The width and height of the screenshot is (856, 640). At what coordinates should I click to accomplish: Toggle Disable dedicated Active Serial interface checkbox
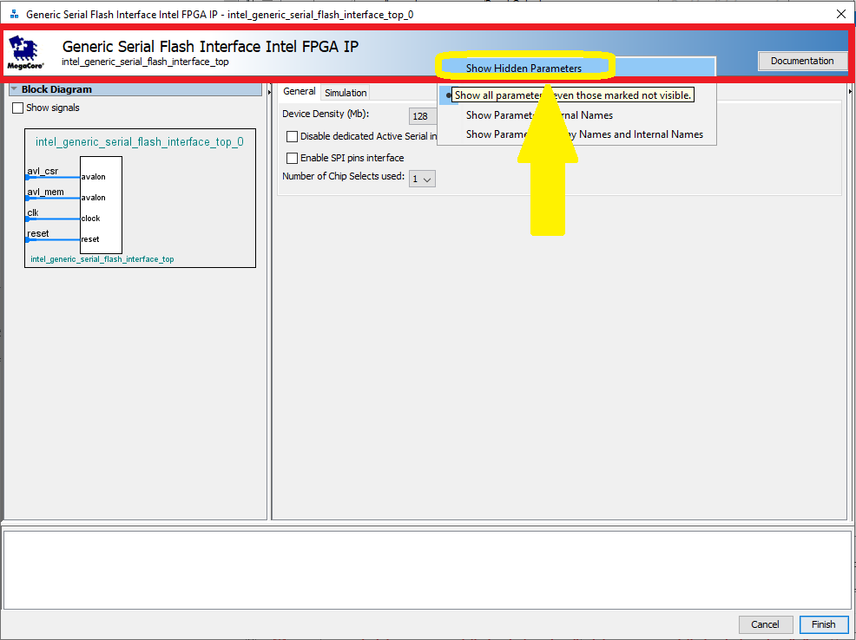click(292, 136)
